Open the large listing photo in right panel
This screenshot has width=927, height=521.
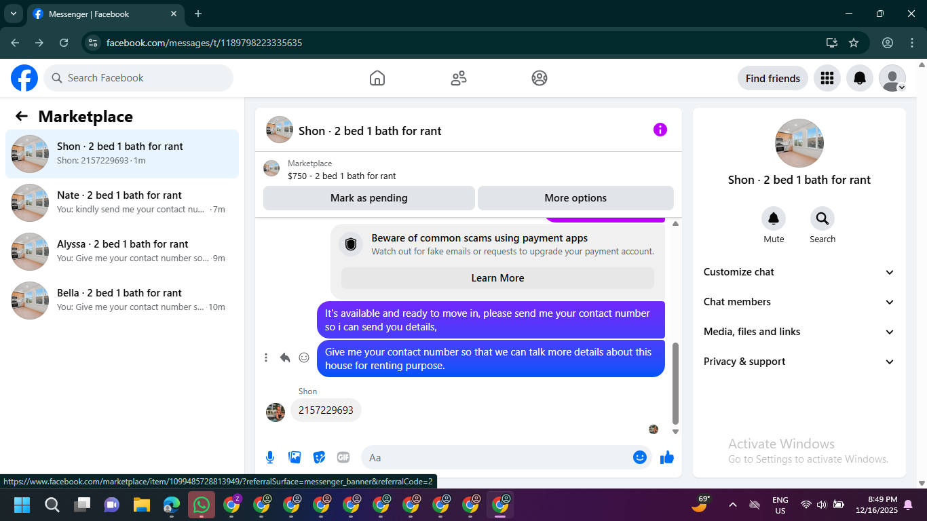[x=799, y=143]
